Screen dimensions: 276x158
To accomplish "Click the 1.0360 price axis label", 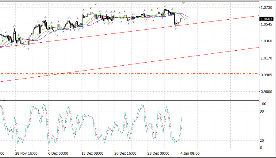I will [x=266, y=41].
